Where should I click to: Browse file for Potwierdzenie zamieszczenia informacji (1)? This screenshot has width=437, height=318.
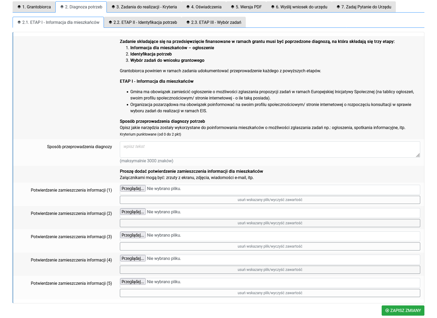pyautogui.click(x=133, y=189)
